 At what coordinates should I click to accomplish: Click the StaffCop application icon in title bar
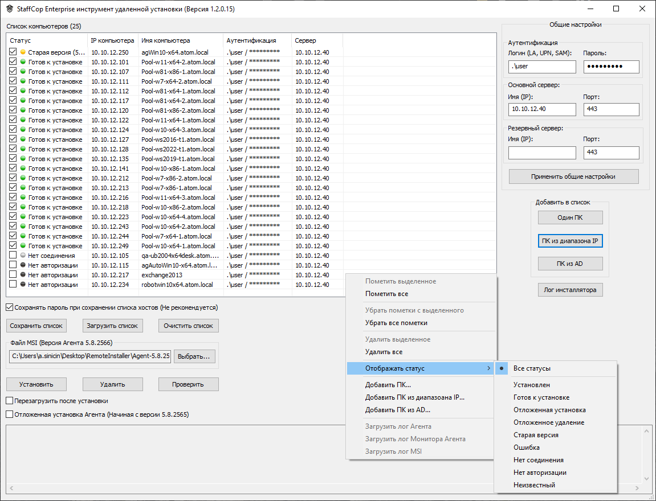(11, 9)
